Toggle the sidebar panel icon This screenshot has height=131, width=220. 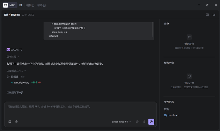(x=21, y=5)
